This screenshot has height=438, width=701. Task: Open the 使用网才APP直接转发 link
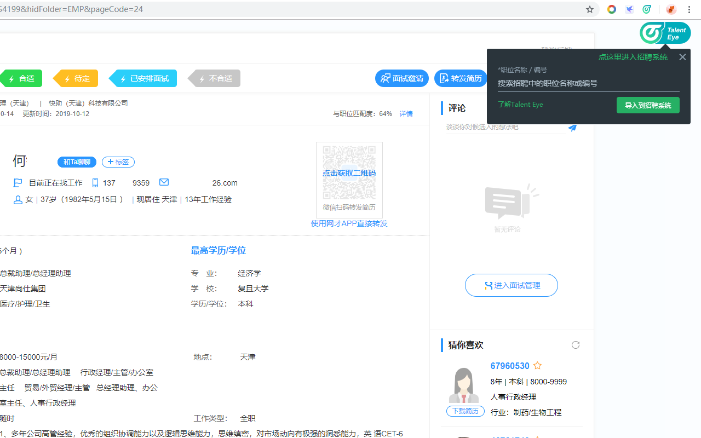[349, 223]
